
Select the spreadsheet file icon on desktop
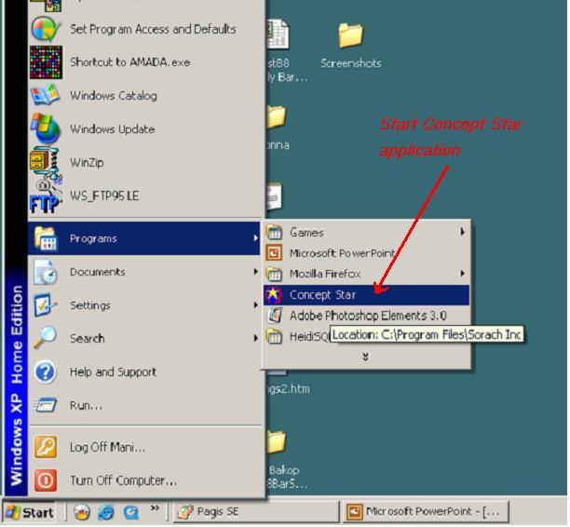pyautogui.click(x=278, y=34)
